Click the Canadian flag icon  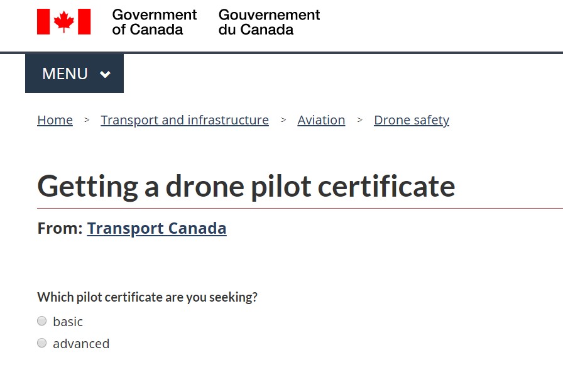[63, 21]
